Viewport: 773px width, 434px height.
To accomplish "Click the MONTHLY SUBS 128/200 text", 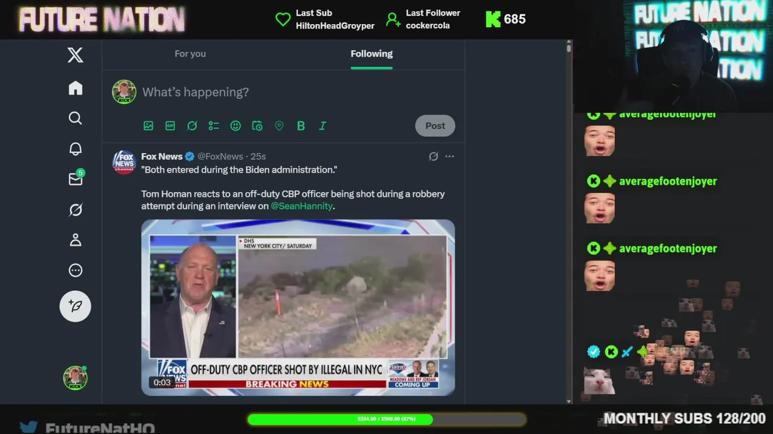I will pyautogui.click(x=684, y=418).
